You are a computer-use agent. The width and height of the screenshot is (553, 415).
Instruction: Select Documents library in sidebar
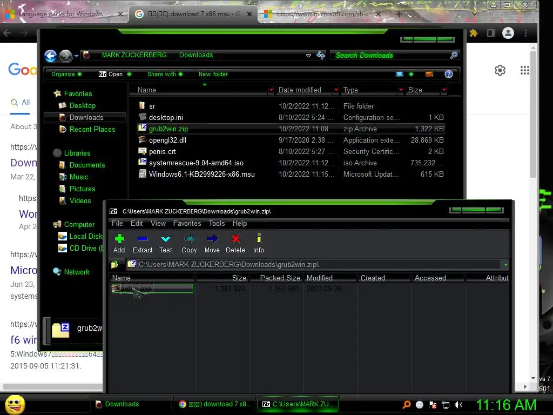tap(87, 165)
